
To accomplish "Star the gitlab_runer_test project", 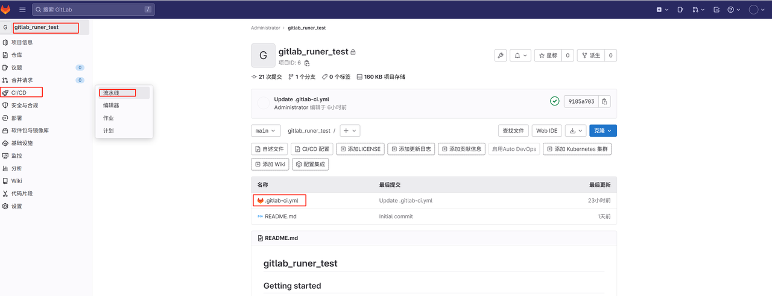I will 548,55.
